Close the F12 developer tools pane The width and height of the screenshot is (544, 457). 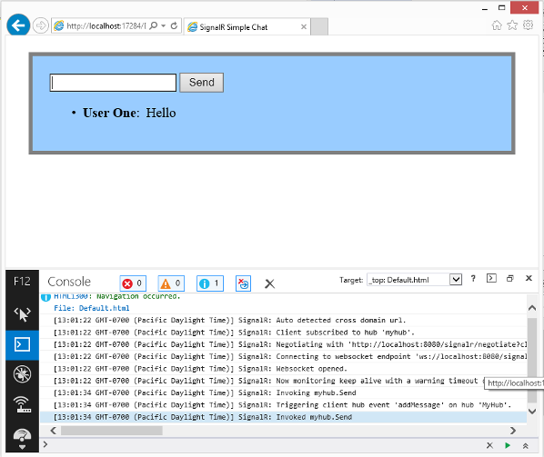(x=529, y=278)
